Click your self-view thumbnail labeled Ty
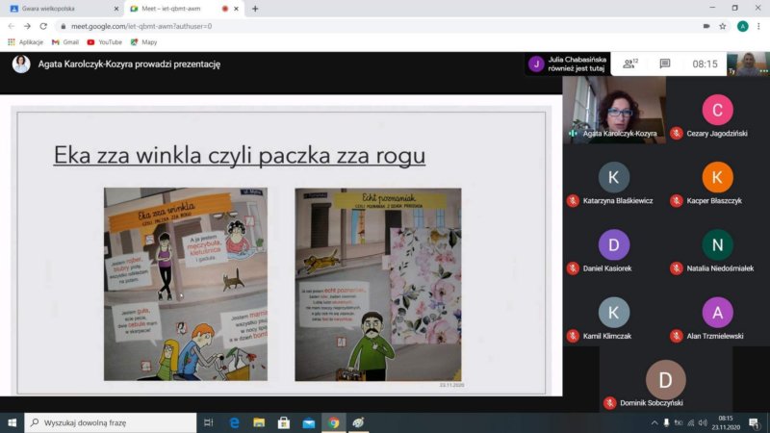The width and height of the screenshot is (770, 433). (749, 64)
